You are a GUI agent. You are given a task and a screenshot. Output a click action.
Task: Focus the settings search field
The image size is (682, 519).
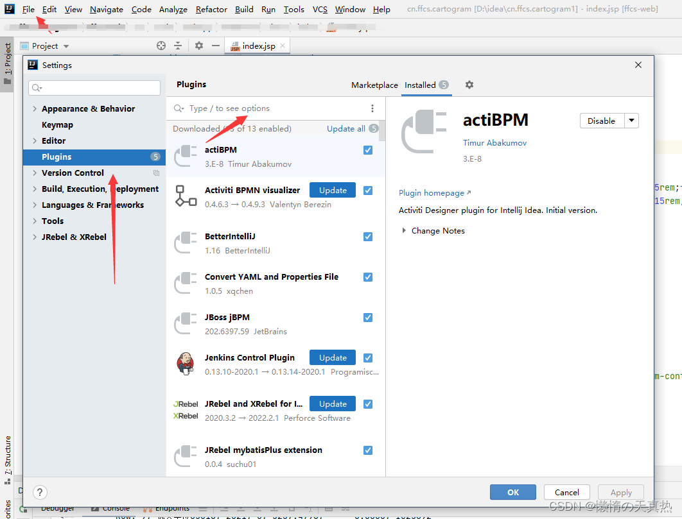pos(94,88)
